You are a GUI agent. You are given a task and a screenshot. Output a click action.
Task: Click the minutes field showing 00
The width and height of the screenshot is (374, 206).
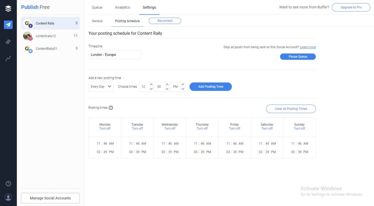coord(160,87)
